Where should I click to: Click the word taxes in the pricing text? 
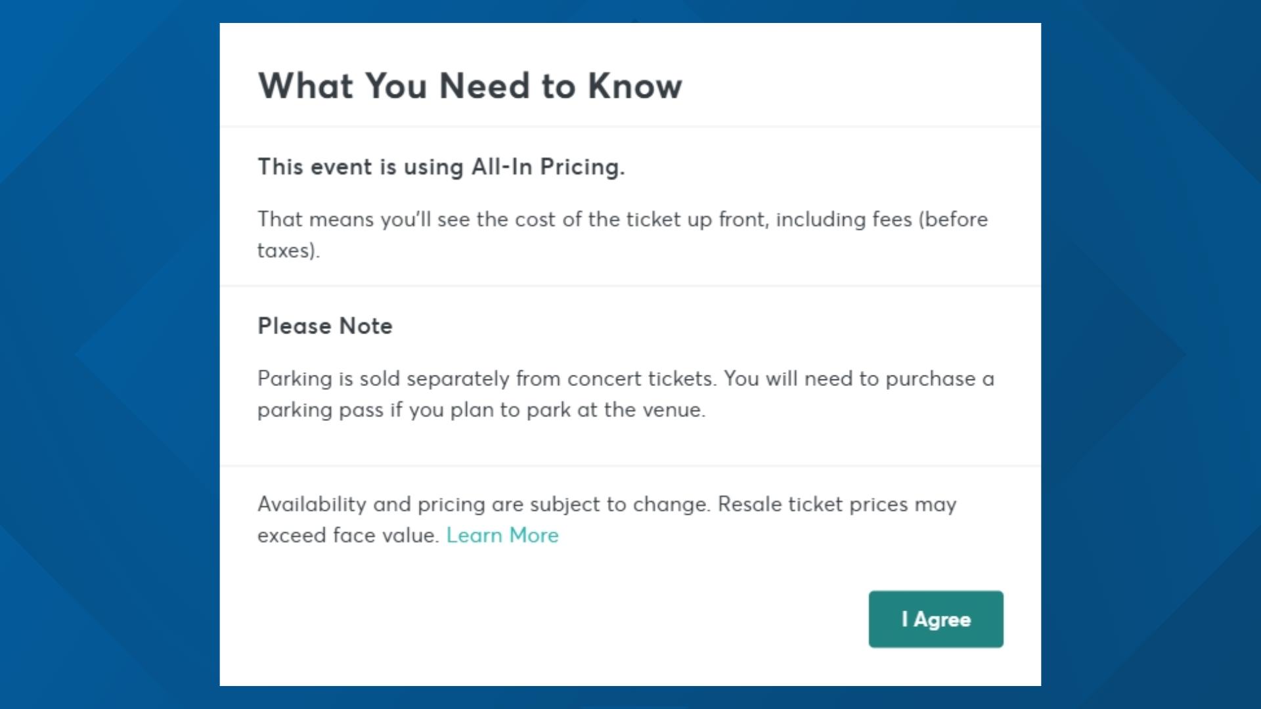point(284,249)
